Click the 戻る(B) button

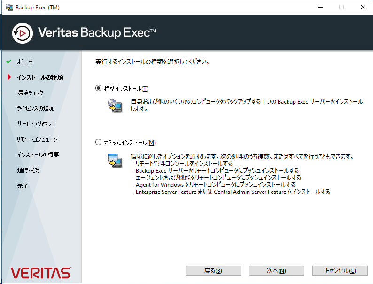click(x=213, y=270)
